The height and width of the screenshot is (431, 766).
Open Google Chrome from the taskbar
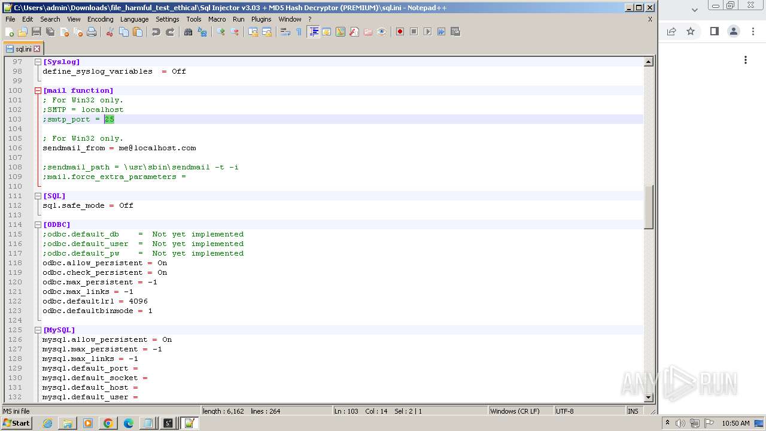pyautogui.click(x=108, y=423)
